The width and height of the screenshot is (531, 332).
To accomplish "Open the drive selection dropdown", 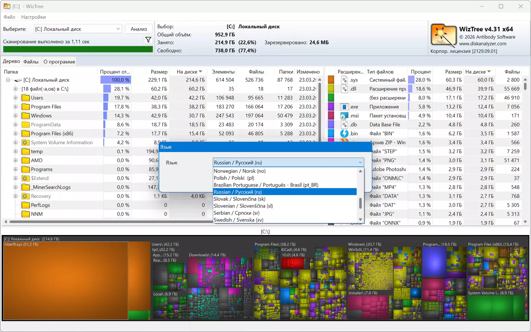I will [x=118, y=29].
